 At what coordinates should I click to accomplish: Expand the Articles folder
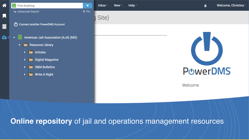click(25, 52)
